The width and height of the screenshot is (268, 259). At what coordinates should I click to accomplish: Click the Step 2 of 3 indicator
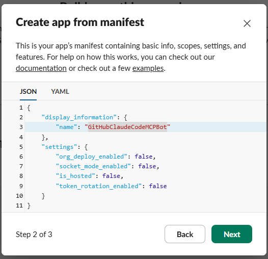point(34,235)
